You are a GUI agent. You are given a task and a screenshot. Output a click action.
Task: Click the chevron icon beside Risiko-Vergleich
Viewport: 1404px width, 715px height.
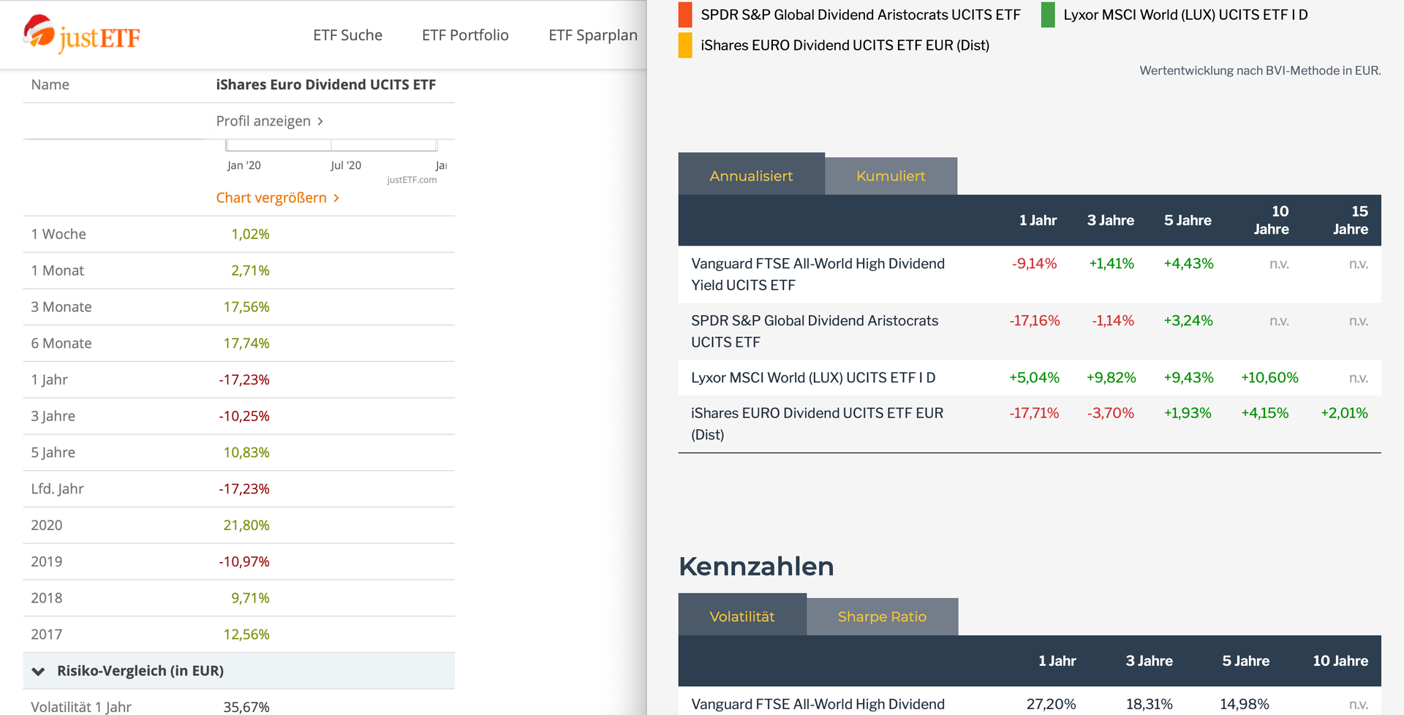click(x=39, y=671)
